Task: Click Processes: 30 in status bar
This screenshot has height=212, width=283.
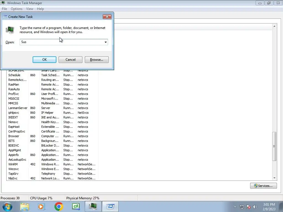Action: (x=10, y=198)
